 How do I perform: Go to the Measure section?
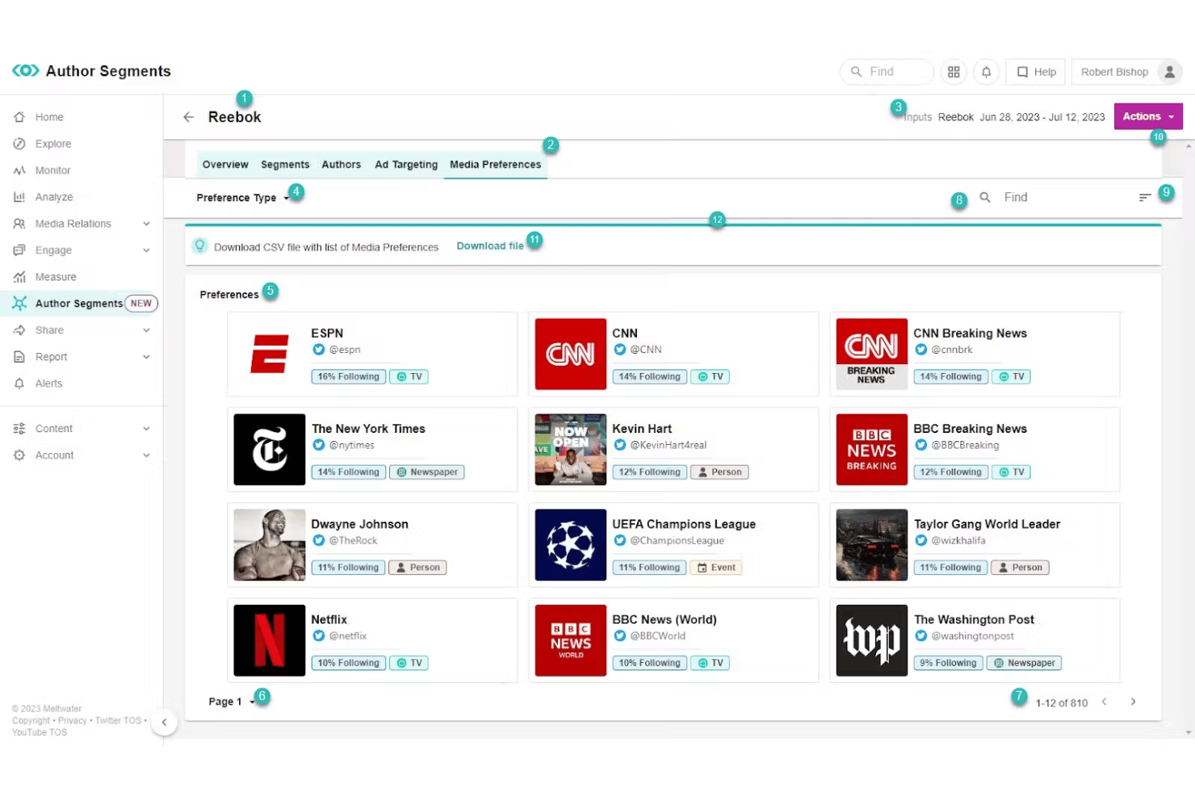tap(56, 277)
